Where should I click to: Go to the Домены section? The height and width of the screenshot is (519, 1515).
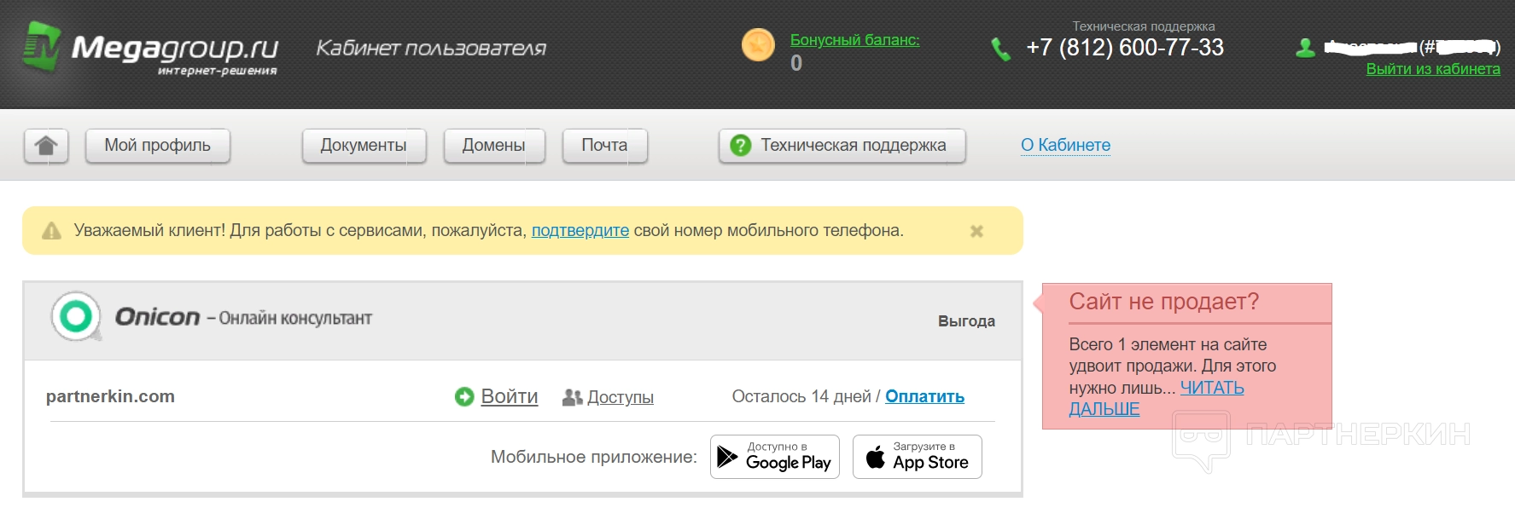click(493, 146)
